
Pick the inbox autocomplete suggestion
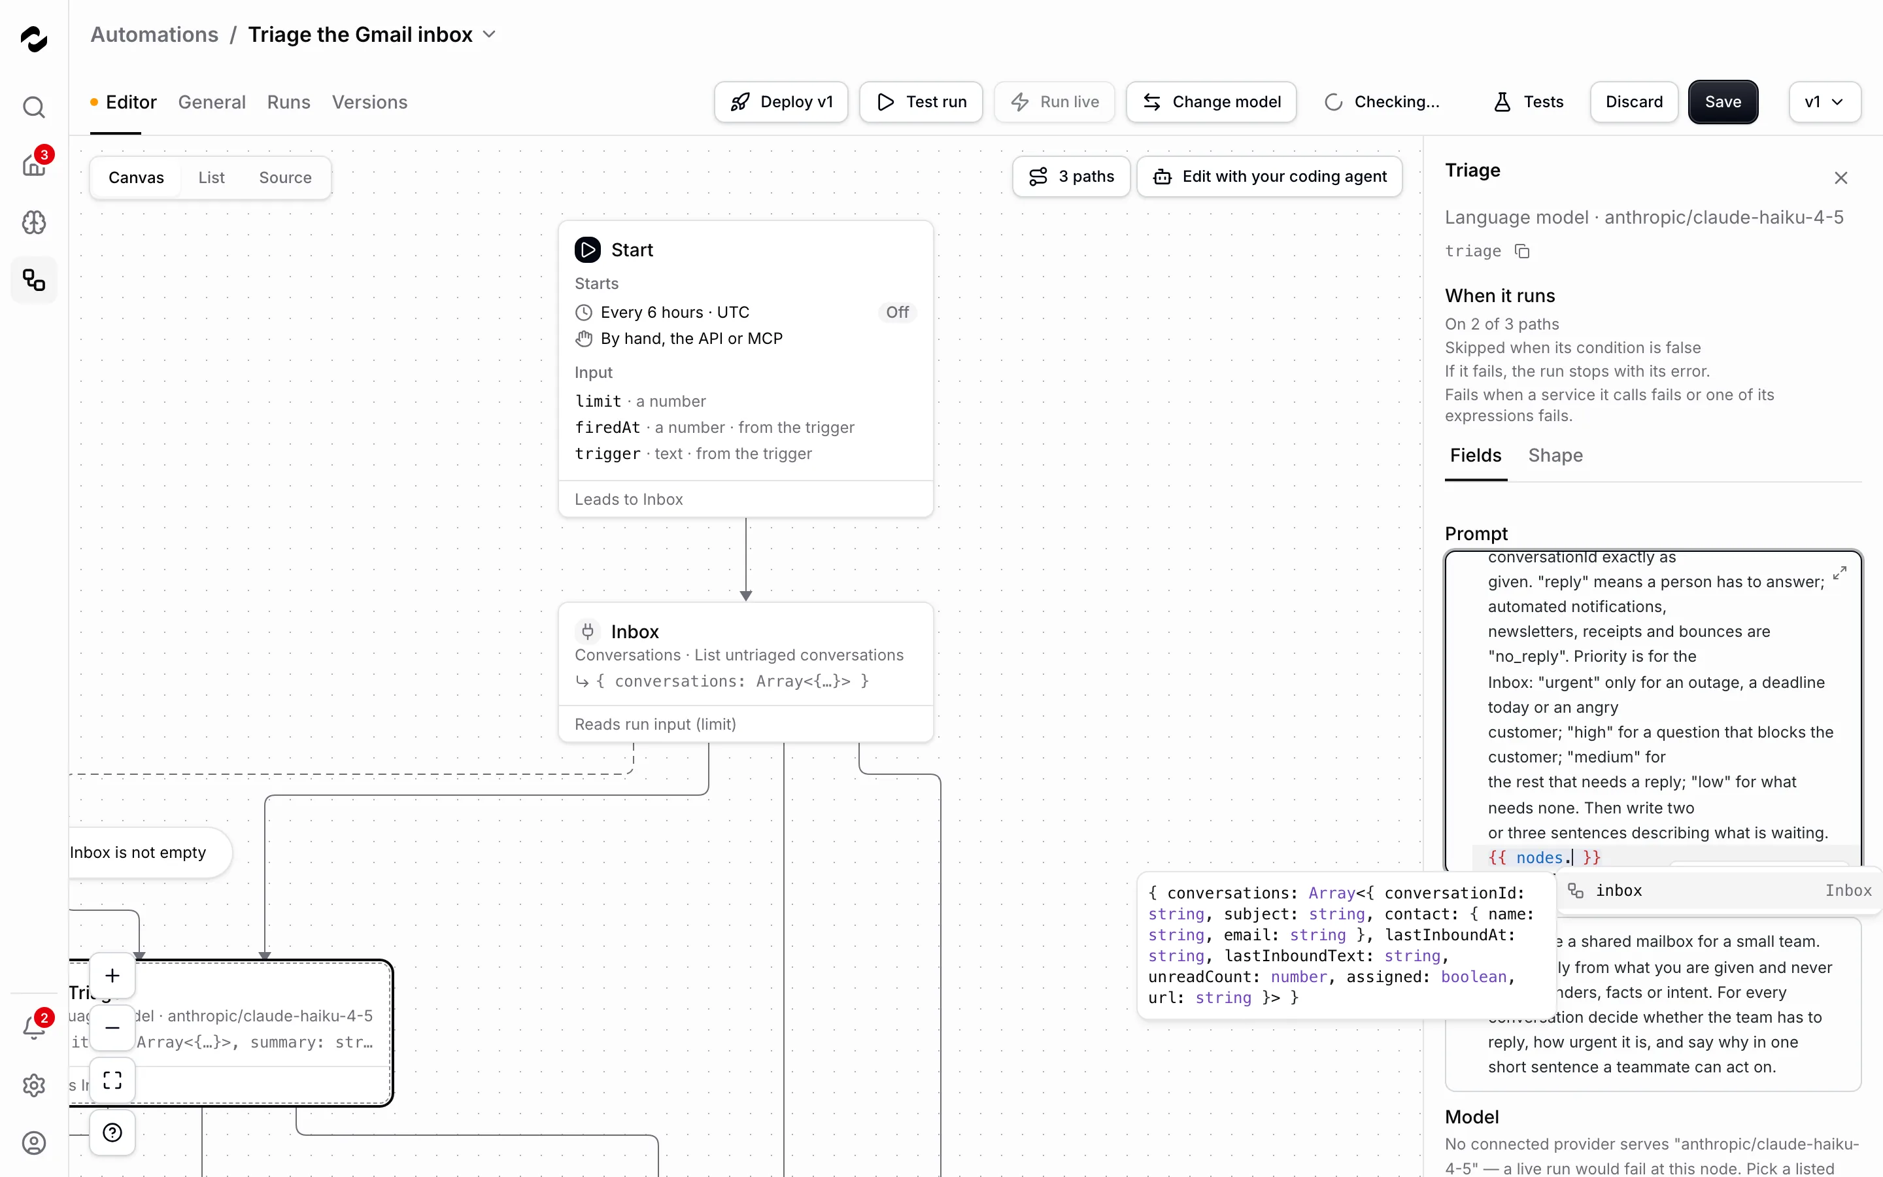[1720, 891]
